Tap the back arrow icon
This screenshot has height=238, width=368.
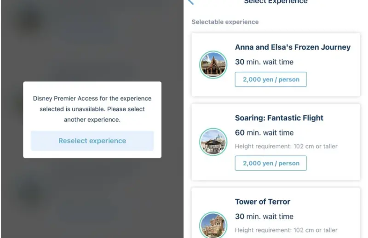[191, 2]
